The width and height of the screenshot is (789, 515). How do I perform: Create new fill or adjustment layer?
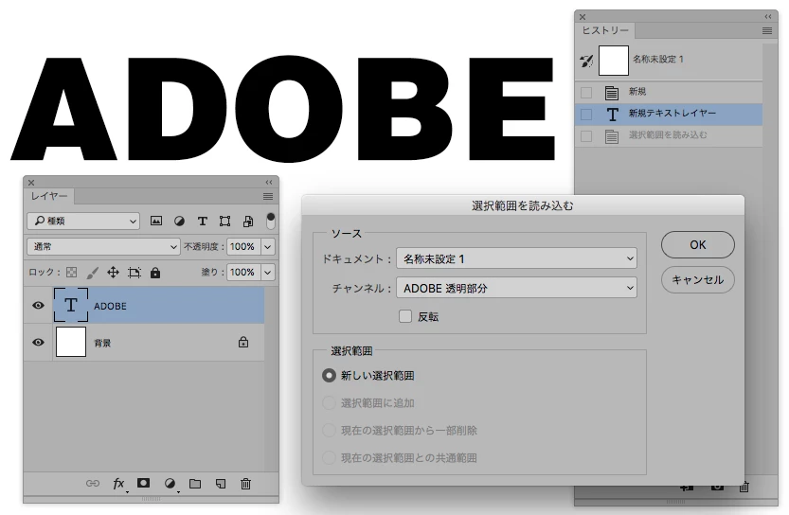tap(170, 484)
